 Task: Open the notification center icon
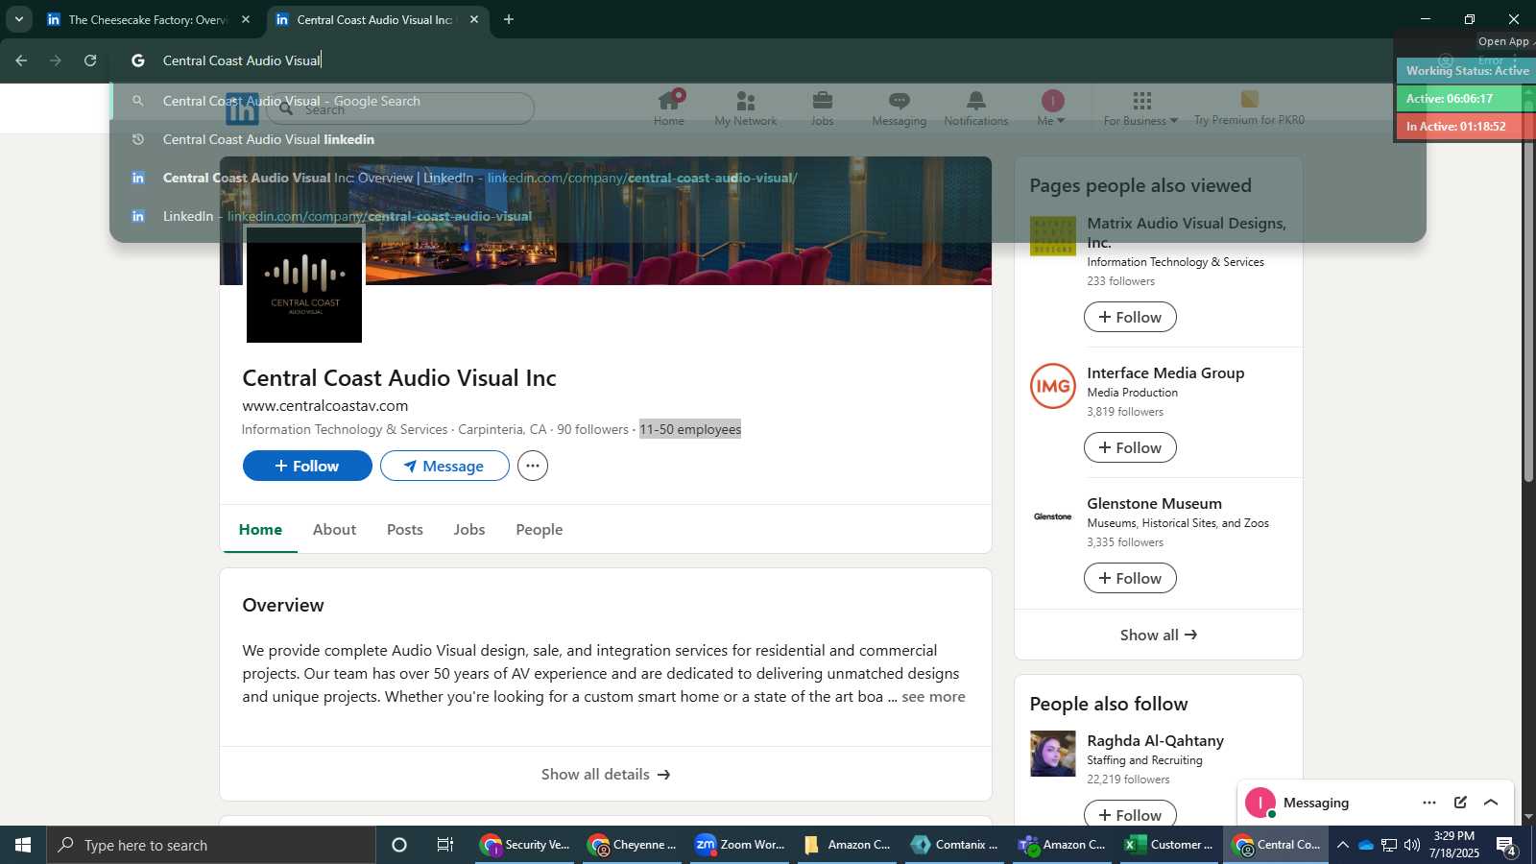1506,845
